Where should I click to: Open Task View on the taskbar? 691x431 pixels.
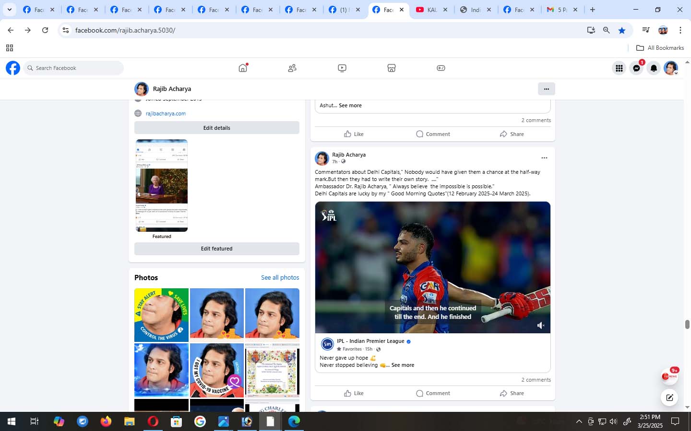tap(34, 421)
